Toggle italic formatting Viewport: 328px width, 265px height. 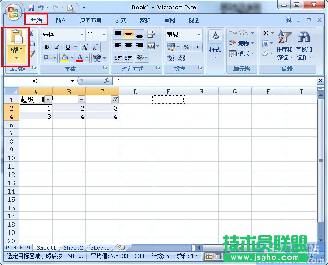[x=57, y=47]
